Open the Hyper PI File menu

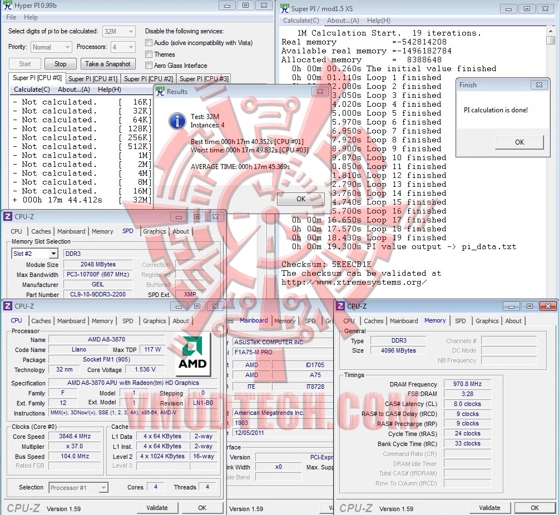pos(11,17)
